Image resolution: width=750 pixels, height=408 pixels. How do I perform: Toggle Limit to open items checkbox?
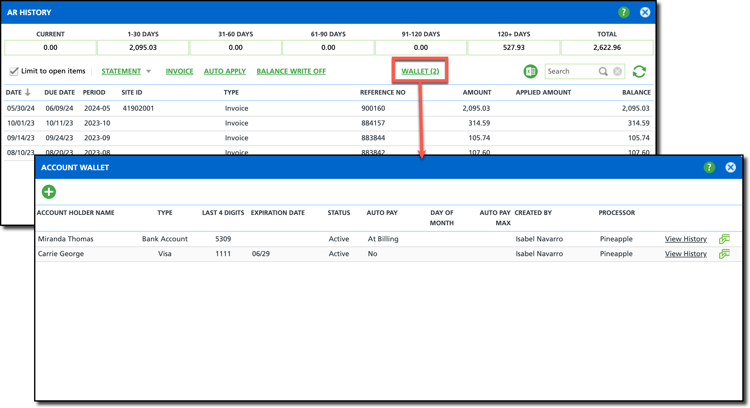click(x=14, y=71)
